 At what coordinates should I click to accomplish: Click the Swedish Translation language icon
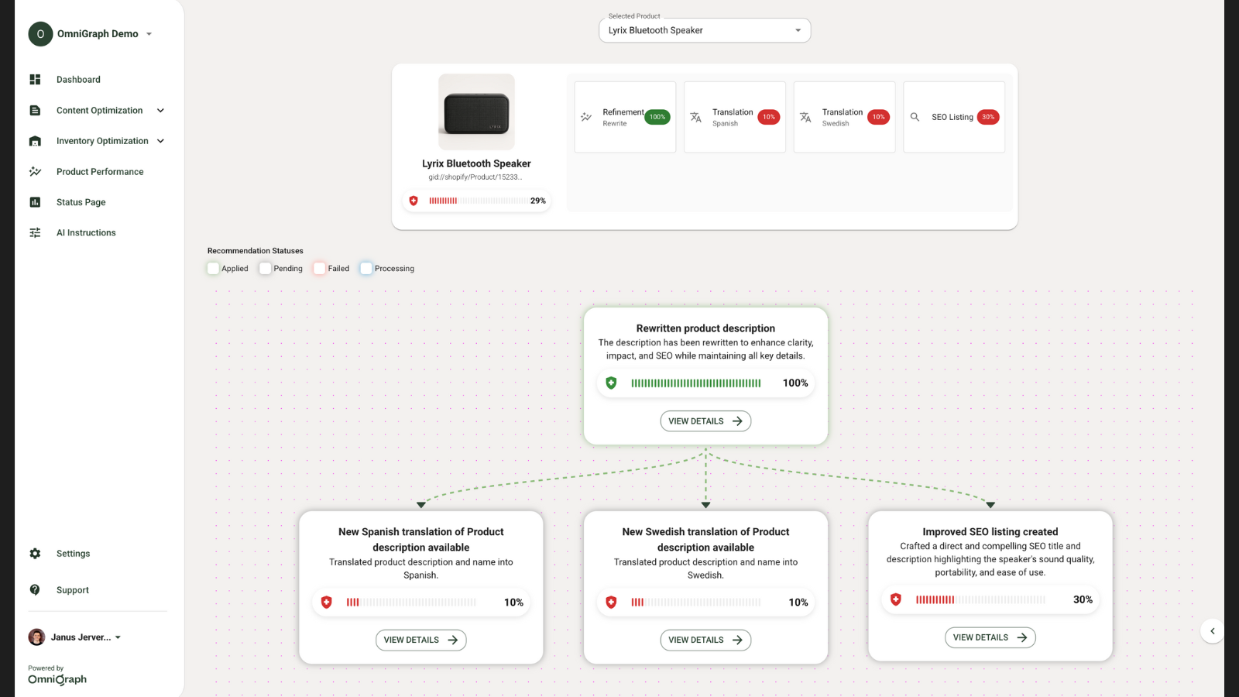pyautogui.click(x=805, y=117)
